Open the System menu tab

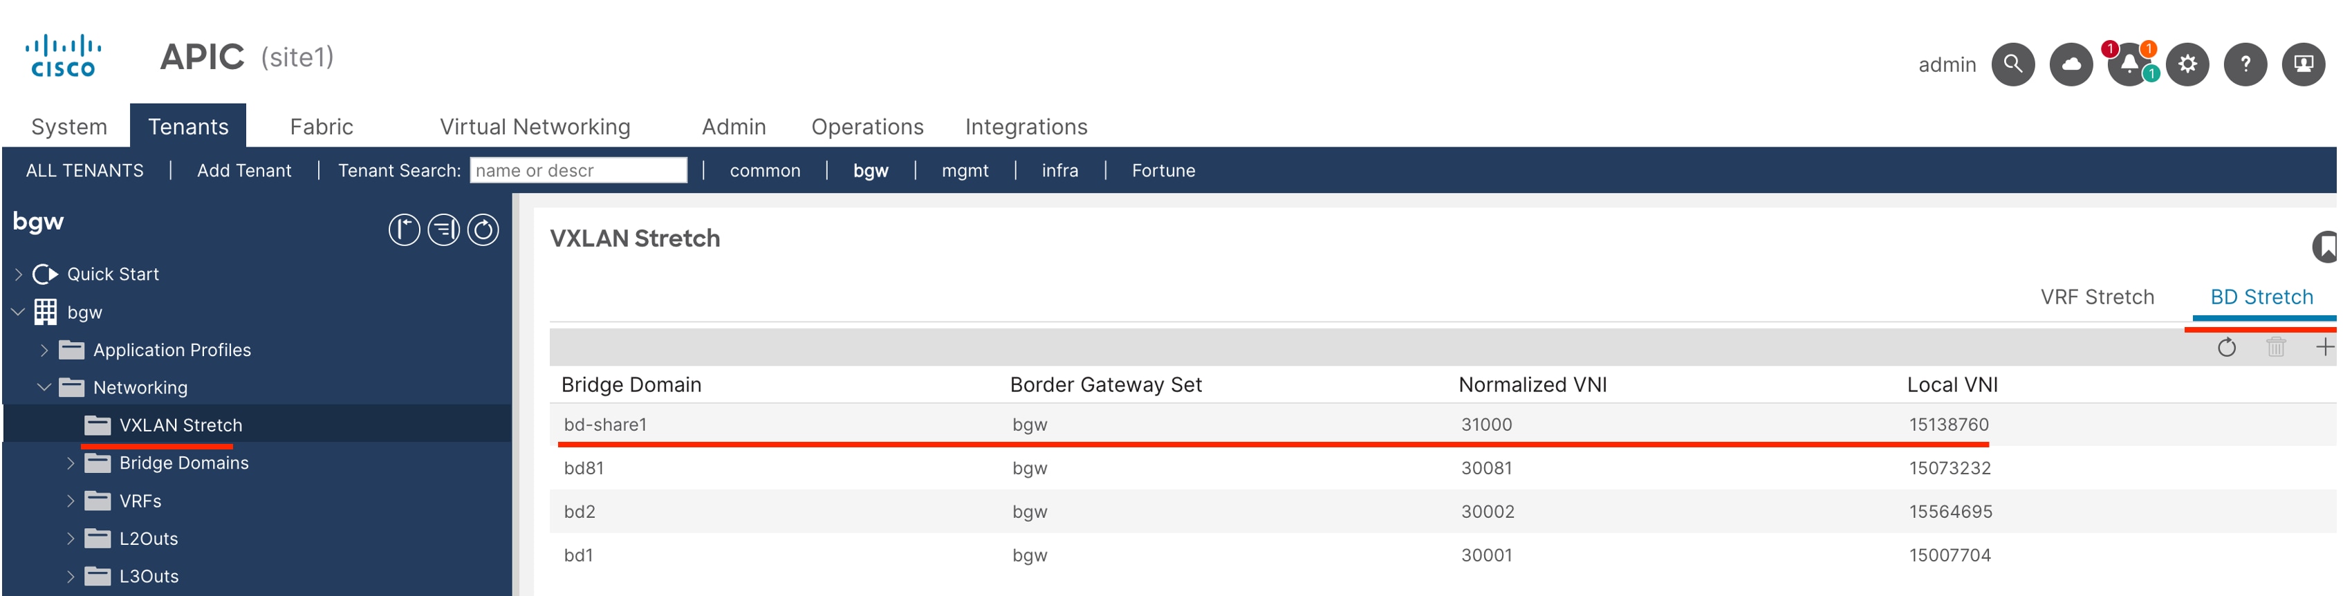click(x=69, y=127)
